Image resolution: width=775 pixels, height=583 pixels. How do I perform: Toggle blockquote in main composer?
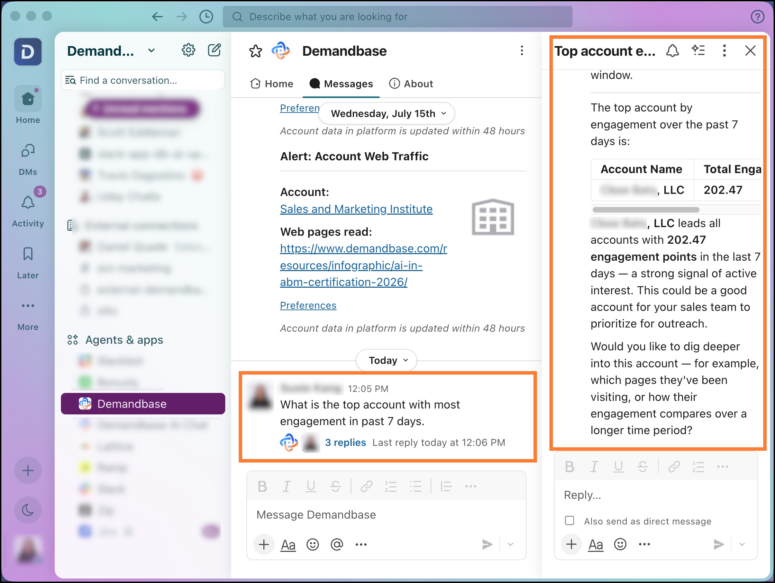(x=446, y=486)
